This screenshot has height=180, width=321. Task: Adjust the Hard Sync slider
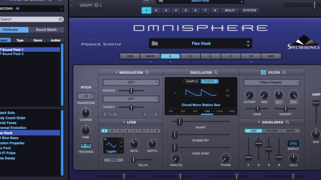tap(175, 147)
